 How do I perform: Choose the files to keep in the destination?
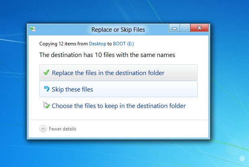point(119,106)
